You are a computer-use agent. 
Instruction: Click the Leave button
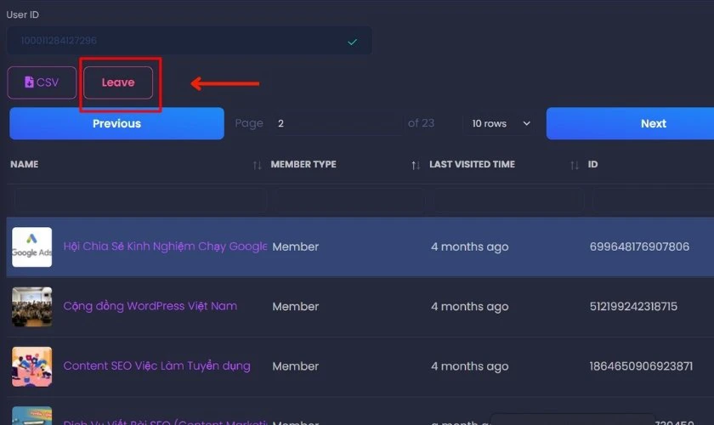point(118,82)
